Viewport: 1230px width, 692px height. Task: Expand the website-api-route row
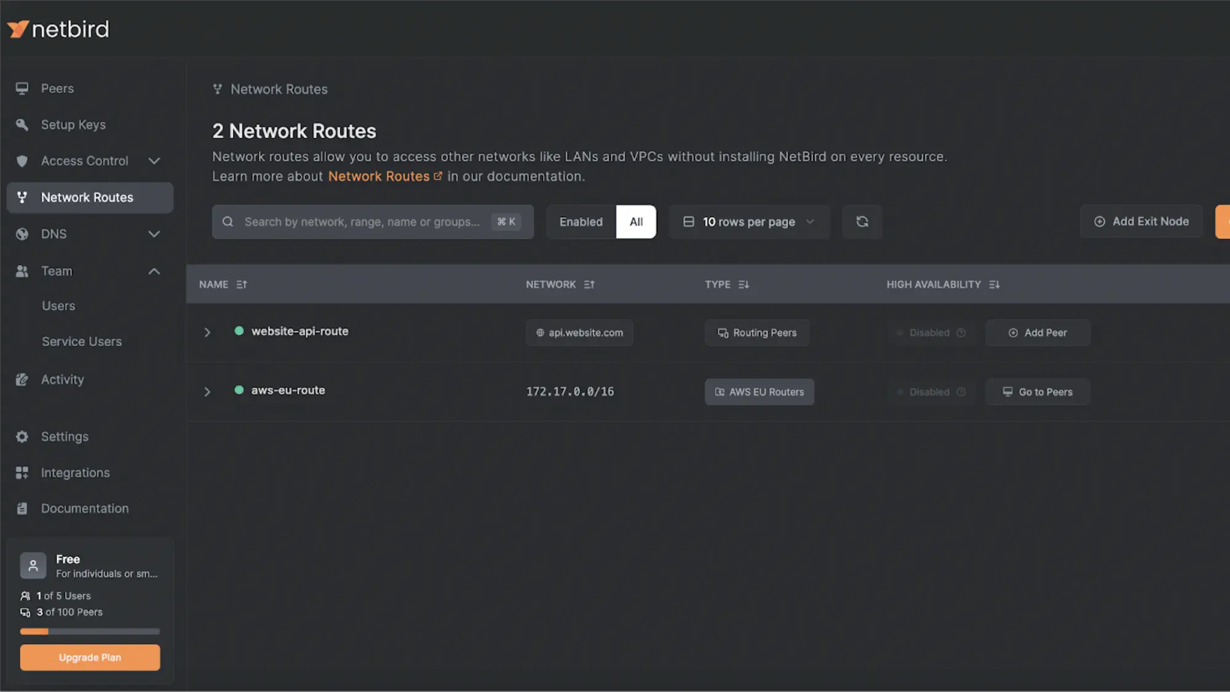tap(207, 332)
